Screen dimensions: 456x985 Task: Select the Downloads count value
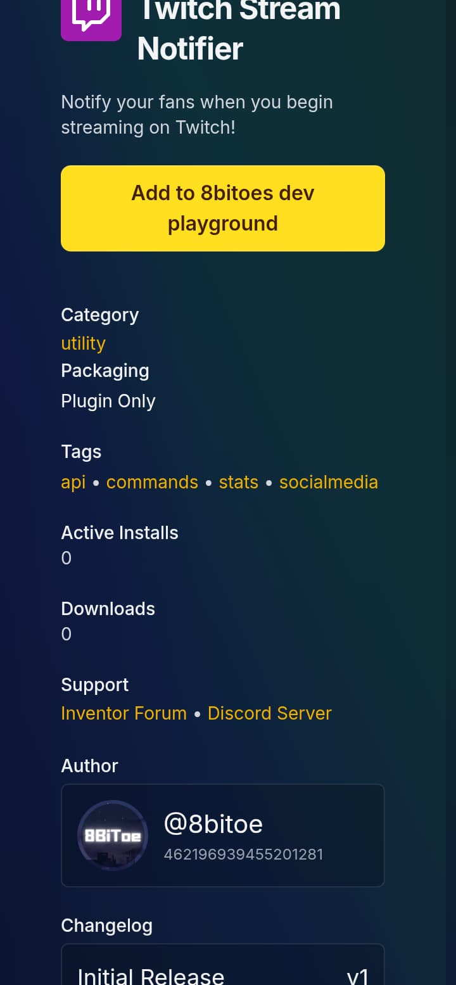click(66, 634)
